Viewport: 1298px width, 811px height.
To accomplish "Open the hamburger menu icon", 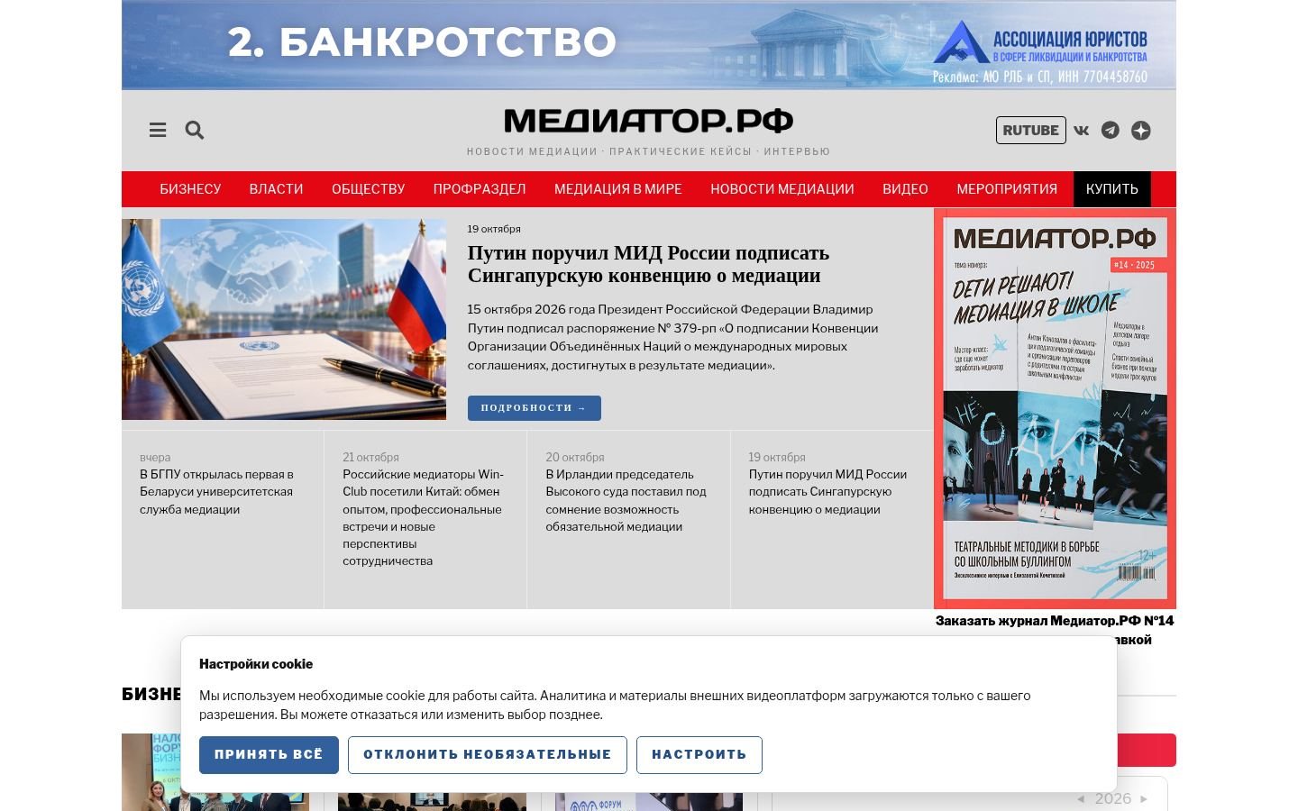I will tap(158, 130).
